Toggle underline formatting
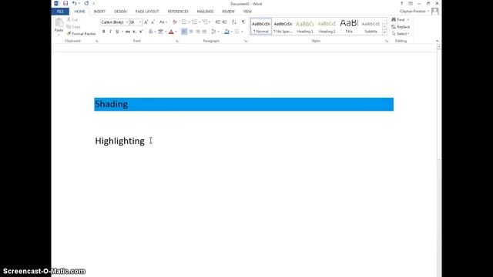 coord(117,32)
